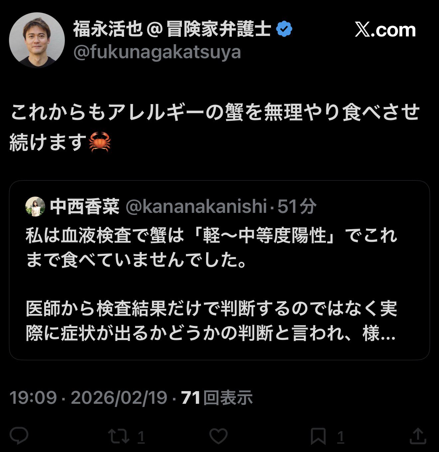The height and width of the screenshot is (452, 439).
Task: Open @fukunagakatsuya handle link
Action: coord(157,52)
